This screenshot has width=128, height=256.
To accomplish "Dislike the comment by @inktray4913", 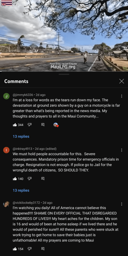I will click(30, 179).
